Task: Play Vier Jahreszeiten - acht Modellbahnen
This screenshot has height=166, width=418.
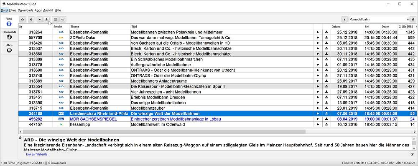Action: [318, 92]
